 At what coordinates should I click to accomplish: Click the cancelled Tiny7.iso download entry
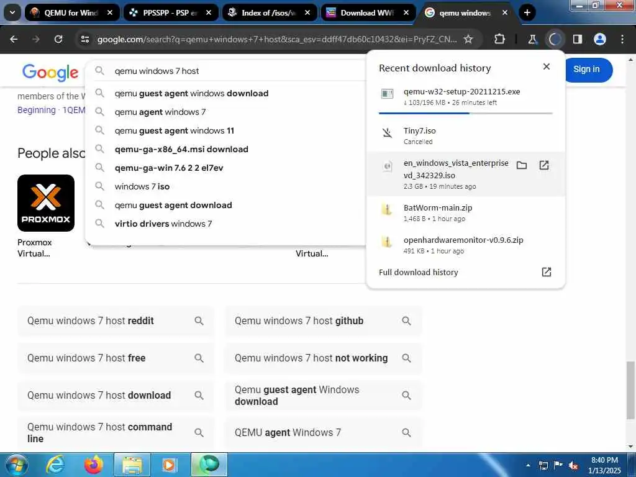[465, 135]
